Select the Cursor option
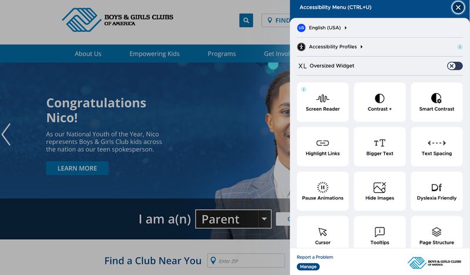 pyautogui.click(x=323, y=233)
